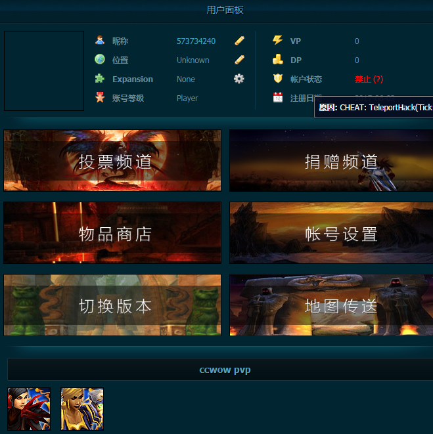
Task: Click the account status shield icon
Action: click(x=277, y=79)
